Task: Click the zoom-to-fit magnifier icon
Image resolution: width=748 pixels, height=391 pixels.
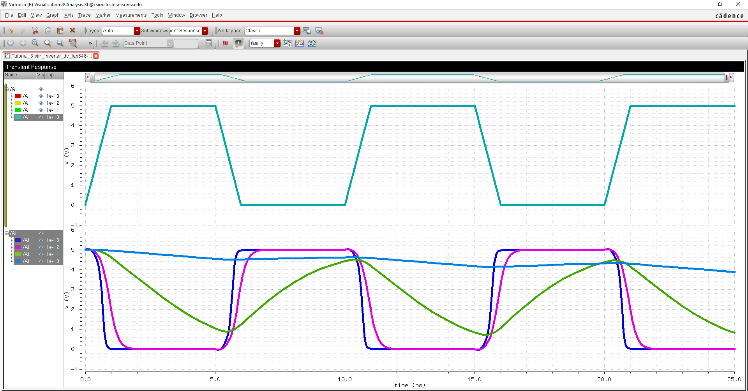Action: (35, 43)
